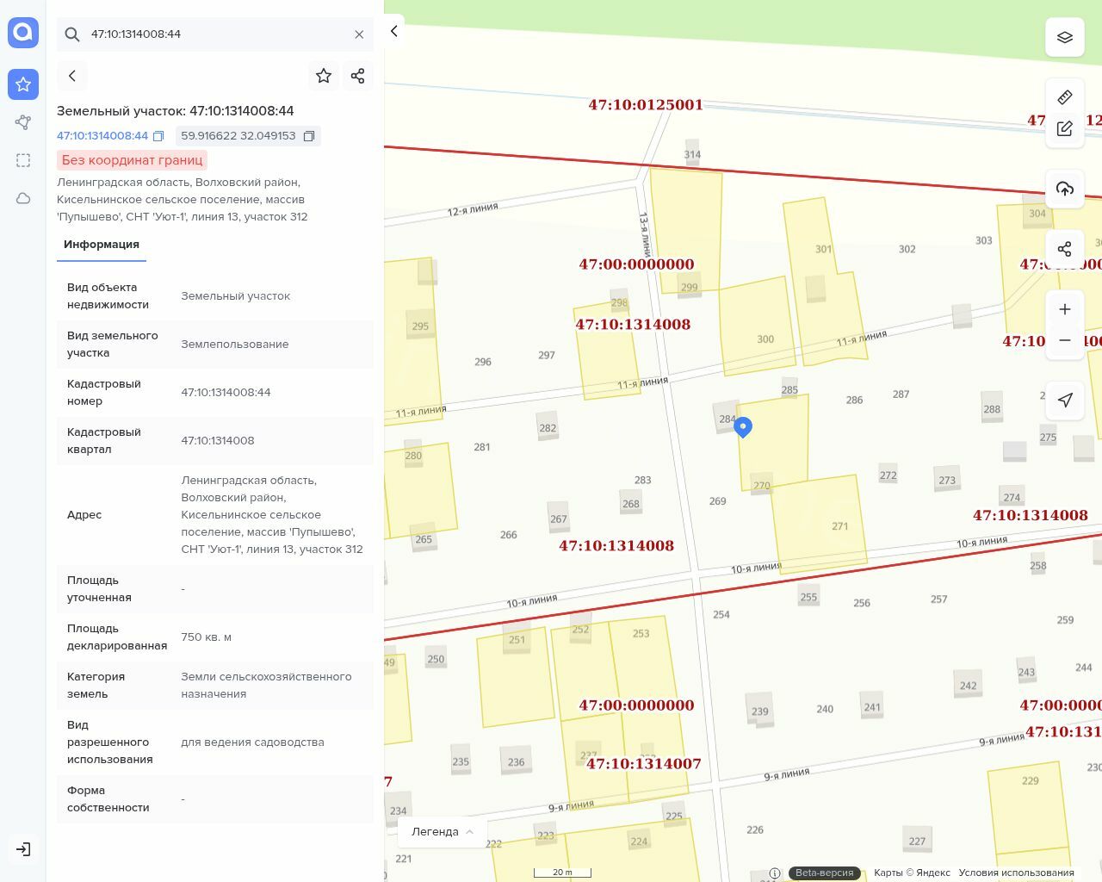Image resolution: width=1102 pixels, height=882 pixels.
Task: Zoom in on the map
Action: pyautogui.click(x=1064, y=309)
